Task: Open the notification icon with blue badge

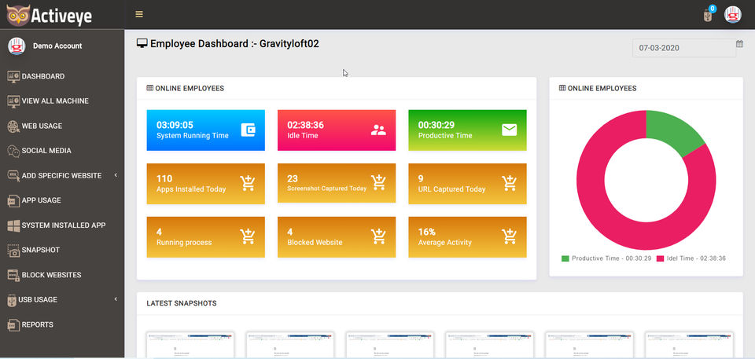Action: point(708,15)
